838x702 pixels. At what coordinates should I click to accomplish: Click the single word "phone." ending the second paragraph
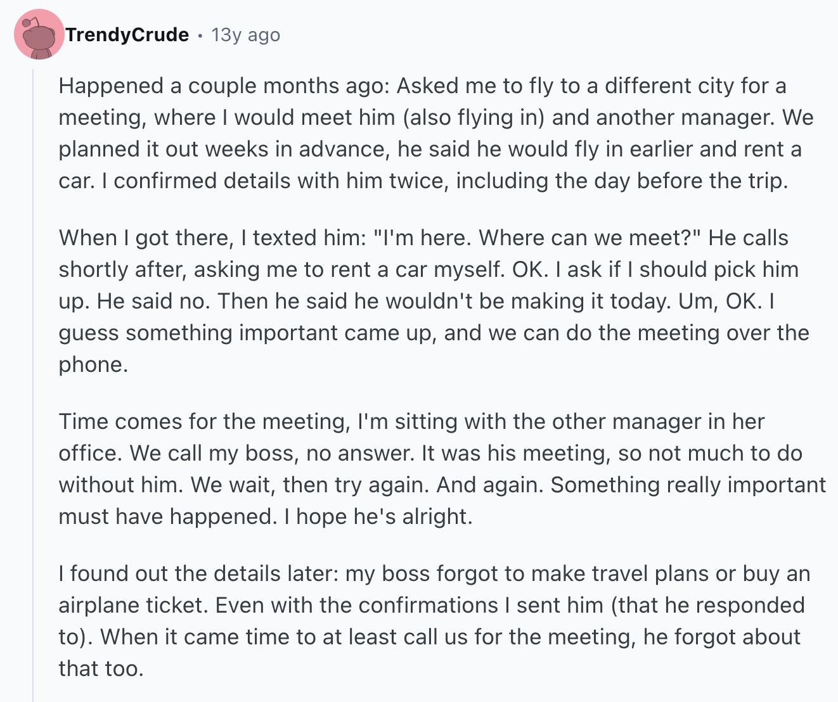tap(93, 365)
